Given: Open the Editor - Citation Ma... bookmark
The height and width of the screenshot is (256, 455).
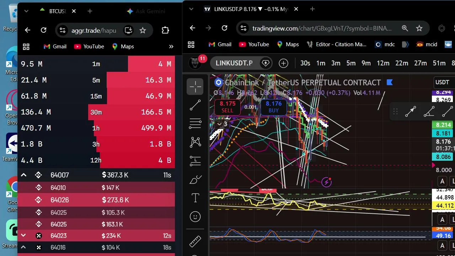Looking at the screenshot, I should [x=336, y=44].
